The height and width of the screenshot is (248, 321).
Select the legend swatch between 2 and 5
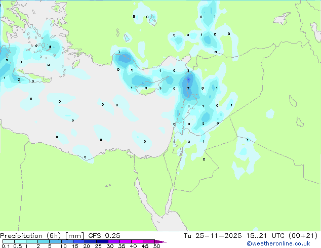pos(44,241)
